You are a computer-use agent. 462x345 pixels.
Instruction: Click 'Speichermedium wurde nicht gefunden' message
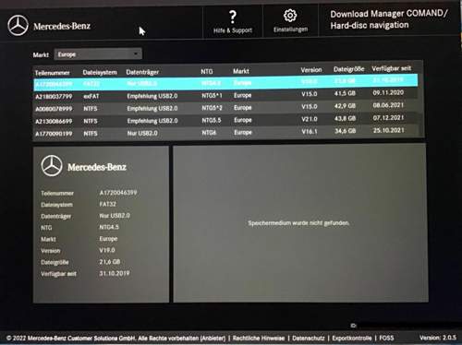[x=298, y=222]
